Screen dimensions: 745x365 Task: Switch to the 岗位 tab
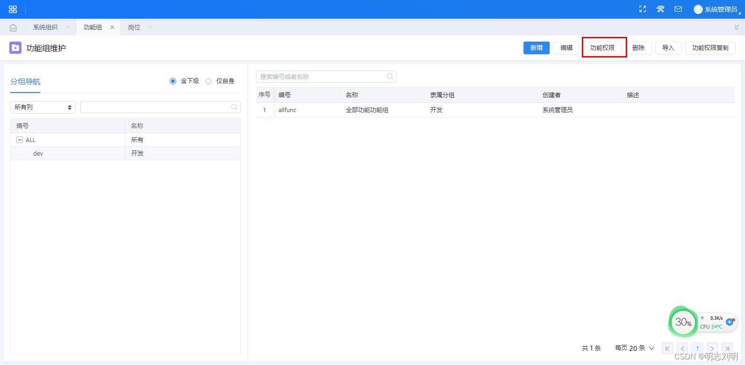[x=134, y=28]
